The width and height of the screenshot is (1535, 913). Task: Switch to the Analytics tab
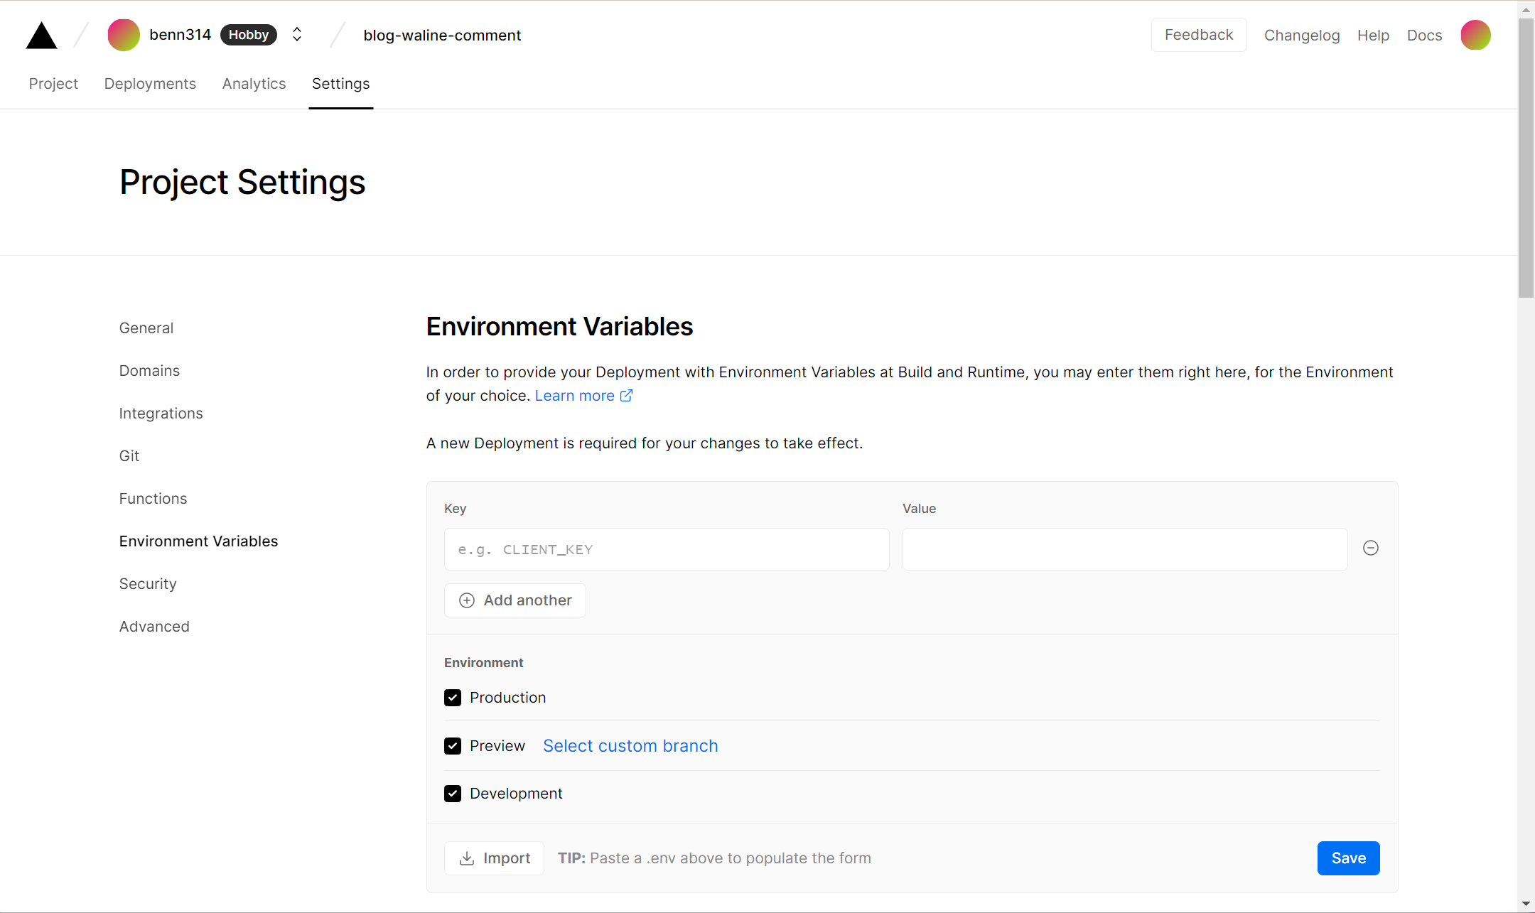254,84
